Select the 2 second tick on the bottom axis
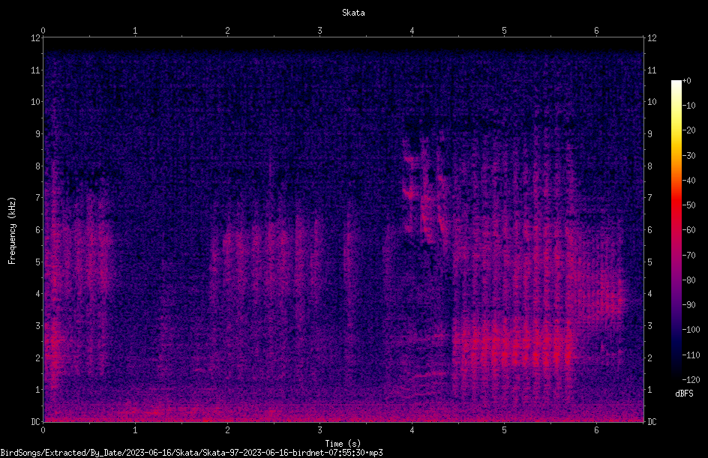 [x=227, y=430]
